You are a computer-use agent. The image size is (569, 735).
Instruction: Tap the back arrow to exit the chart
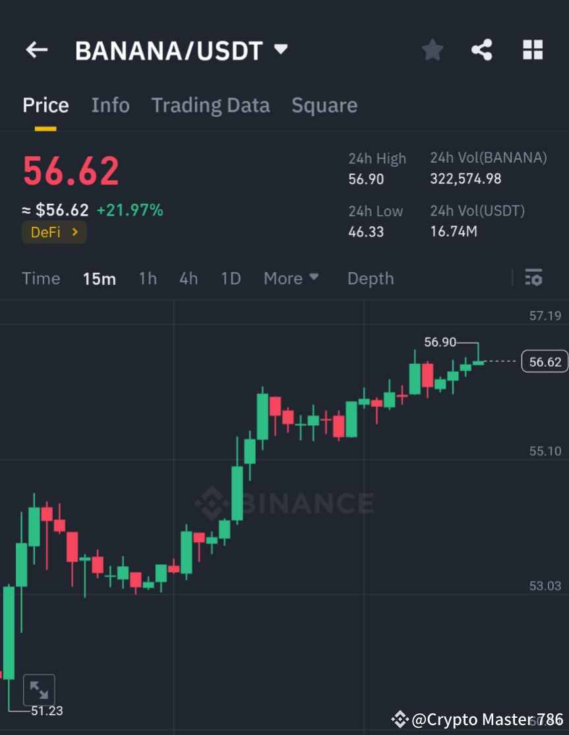(36, 49)
